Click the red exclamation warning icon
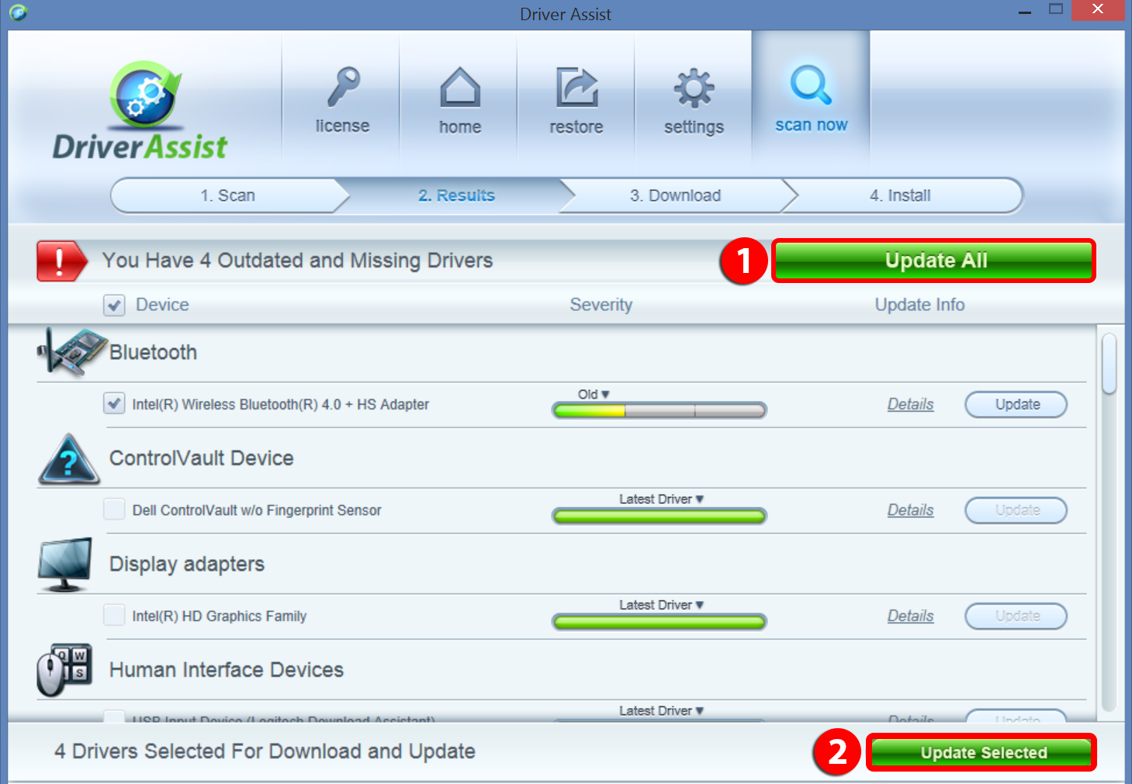 [x=61, y=261]
